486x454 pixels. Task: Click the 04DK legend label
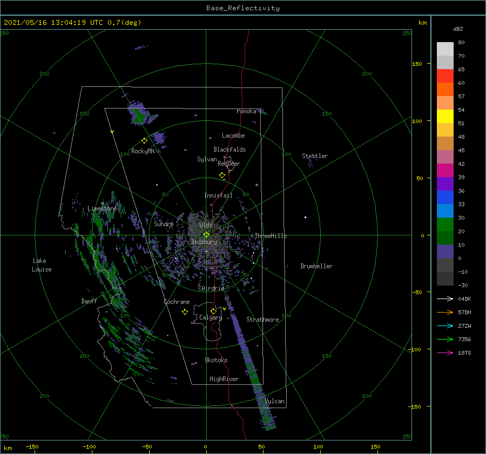click(464, 299)
